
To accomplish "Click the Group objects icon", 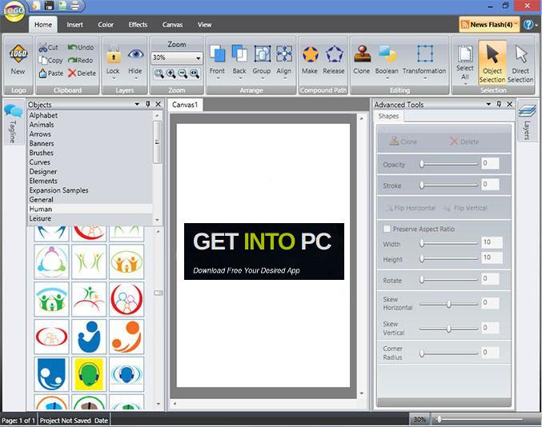I will click(262, 54).
